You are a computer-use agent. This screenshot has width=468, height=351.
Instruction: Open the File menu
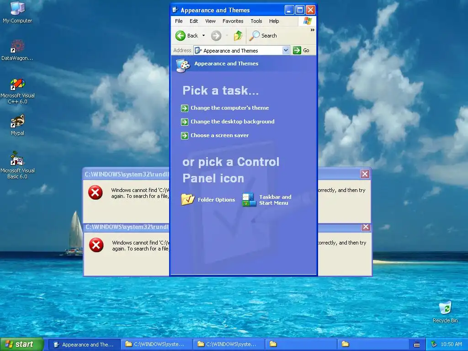pos(179,21)
